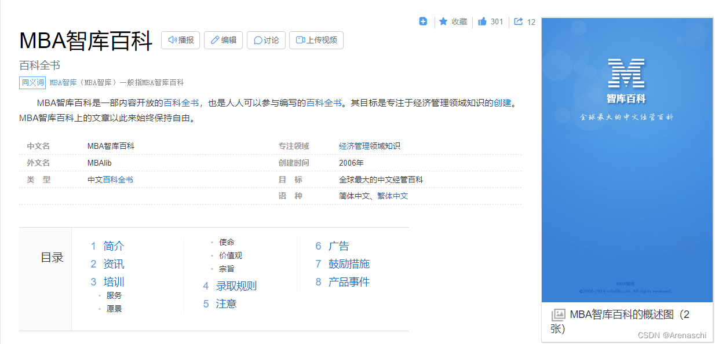Open second 百科全书 link before 其目标
The image size is (715, 344).
click(324, 103)
